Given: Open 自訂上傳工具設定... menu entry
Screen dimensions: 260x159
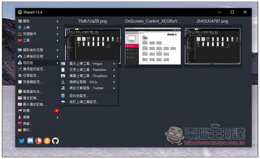Looking at the screenshot, I should click(x=89, y=102).
